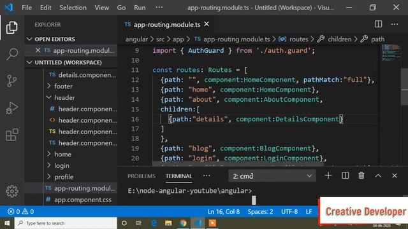
Task: Click Cortana circle icon on taskbar
Action: pos(124,223)
